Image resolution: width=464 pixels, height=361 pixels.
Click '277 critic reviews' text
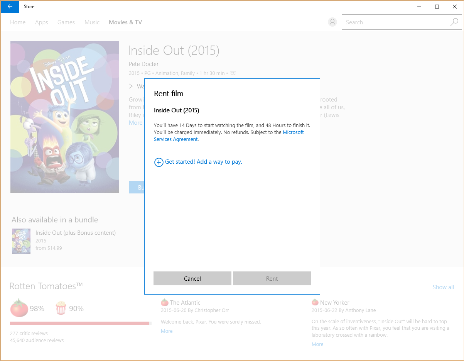pyautogui.click(x=29, y=333)
